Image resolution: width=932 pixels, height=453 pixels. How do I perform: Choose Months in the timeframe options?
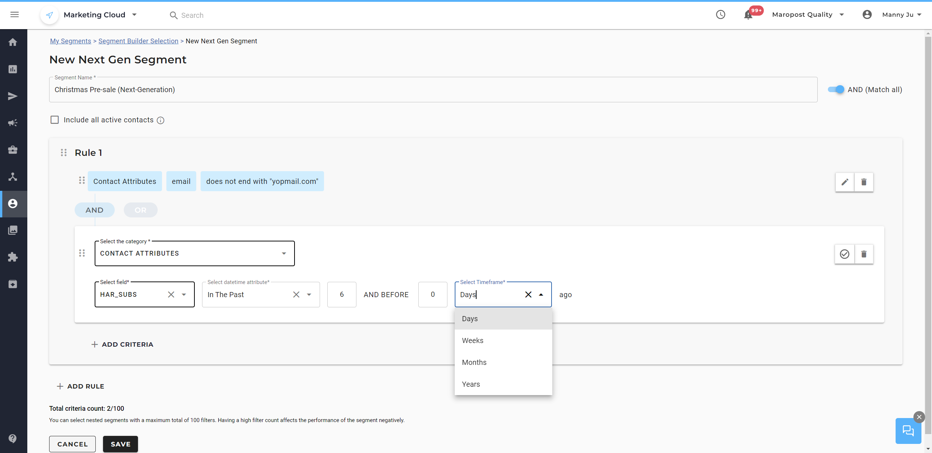[474, 362]
